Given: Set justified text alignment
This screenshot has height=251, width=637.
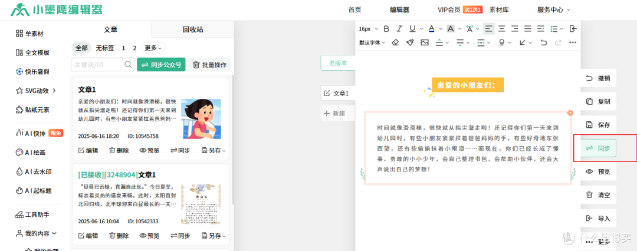Looking at the screenshot, I should (528, 28).
